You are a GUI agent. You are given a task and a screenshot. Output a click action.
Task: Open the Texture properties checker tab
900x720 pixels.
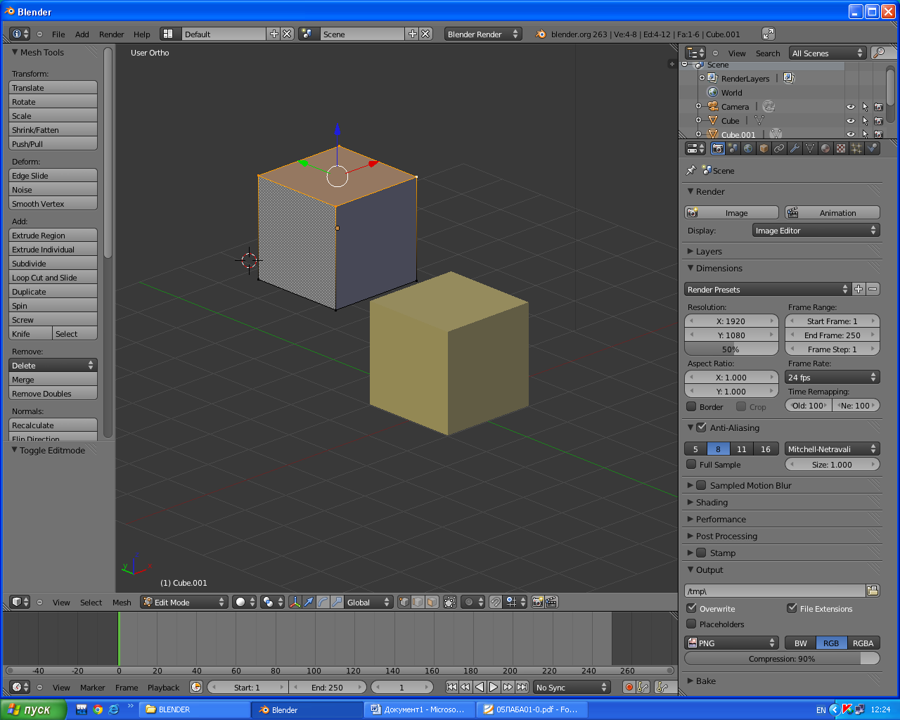pos(841,148)
